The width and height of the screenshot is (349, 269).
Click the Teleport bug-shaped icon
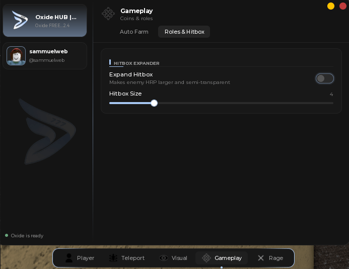(x=113, y=258)
